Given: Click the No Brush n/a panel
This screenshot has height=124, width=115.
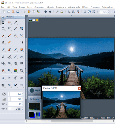Looking at the screenshot, I should tap(34, 92).
